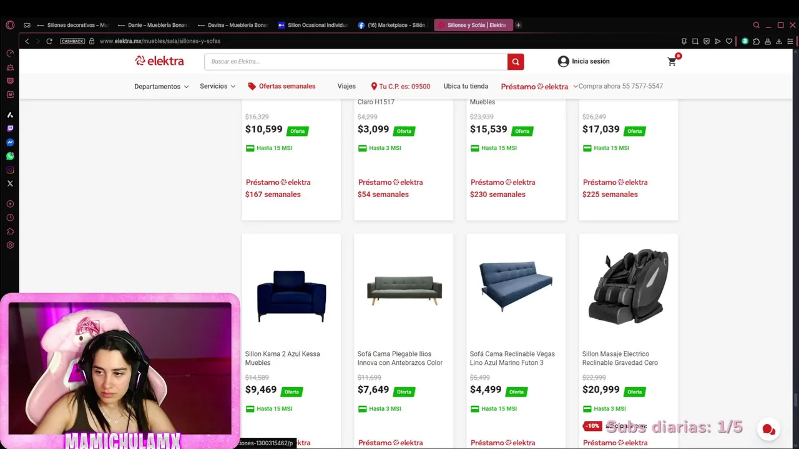Open the Cashback badge in the address bar
This screenshot has height=449, width=799.
pyautogui.click(x=72, y=41)
